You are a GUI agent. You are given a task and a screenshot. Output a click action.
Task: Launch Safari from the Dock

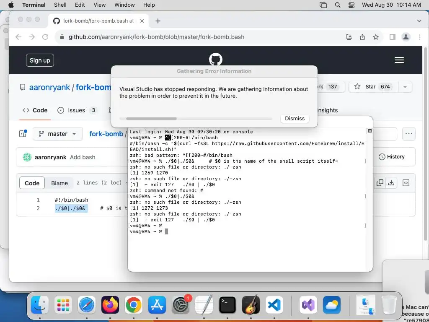click(x=87, y=305)
